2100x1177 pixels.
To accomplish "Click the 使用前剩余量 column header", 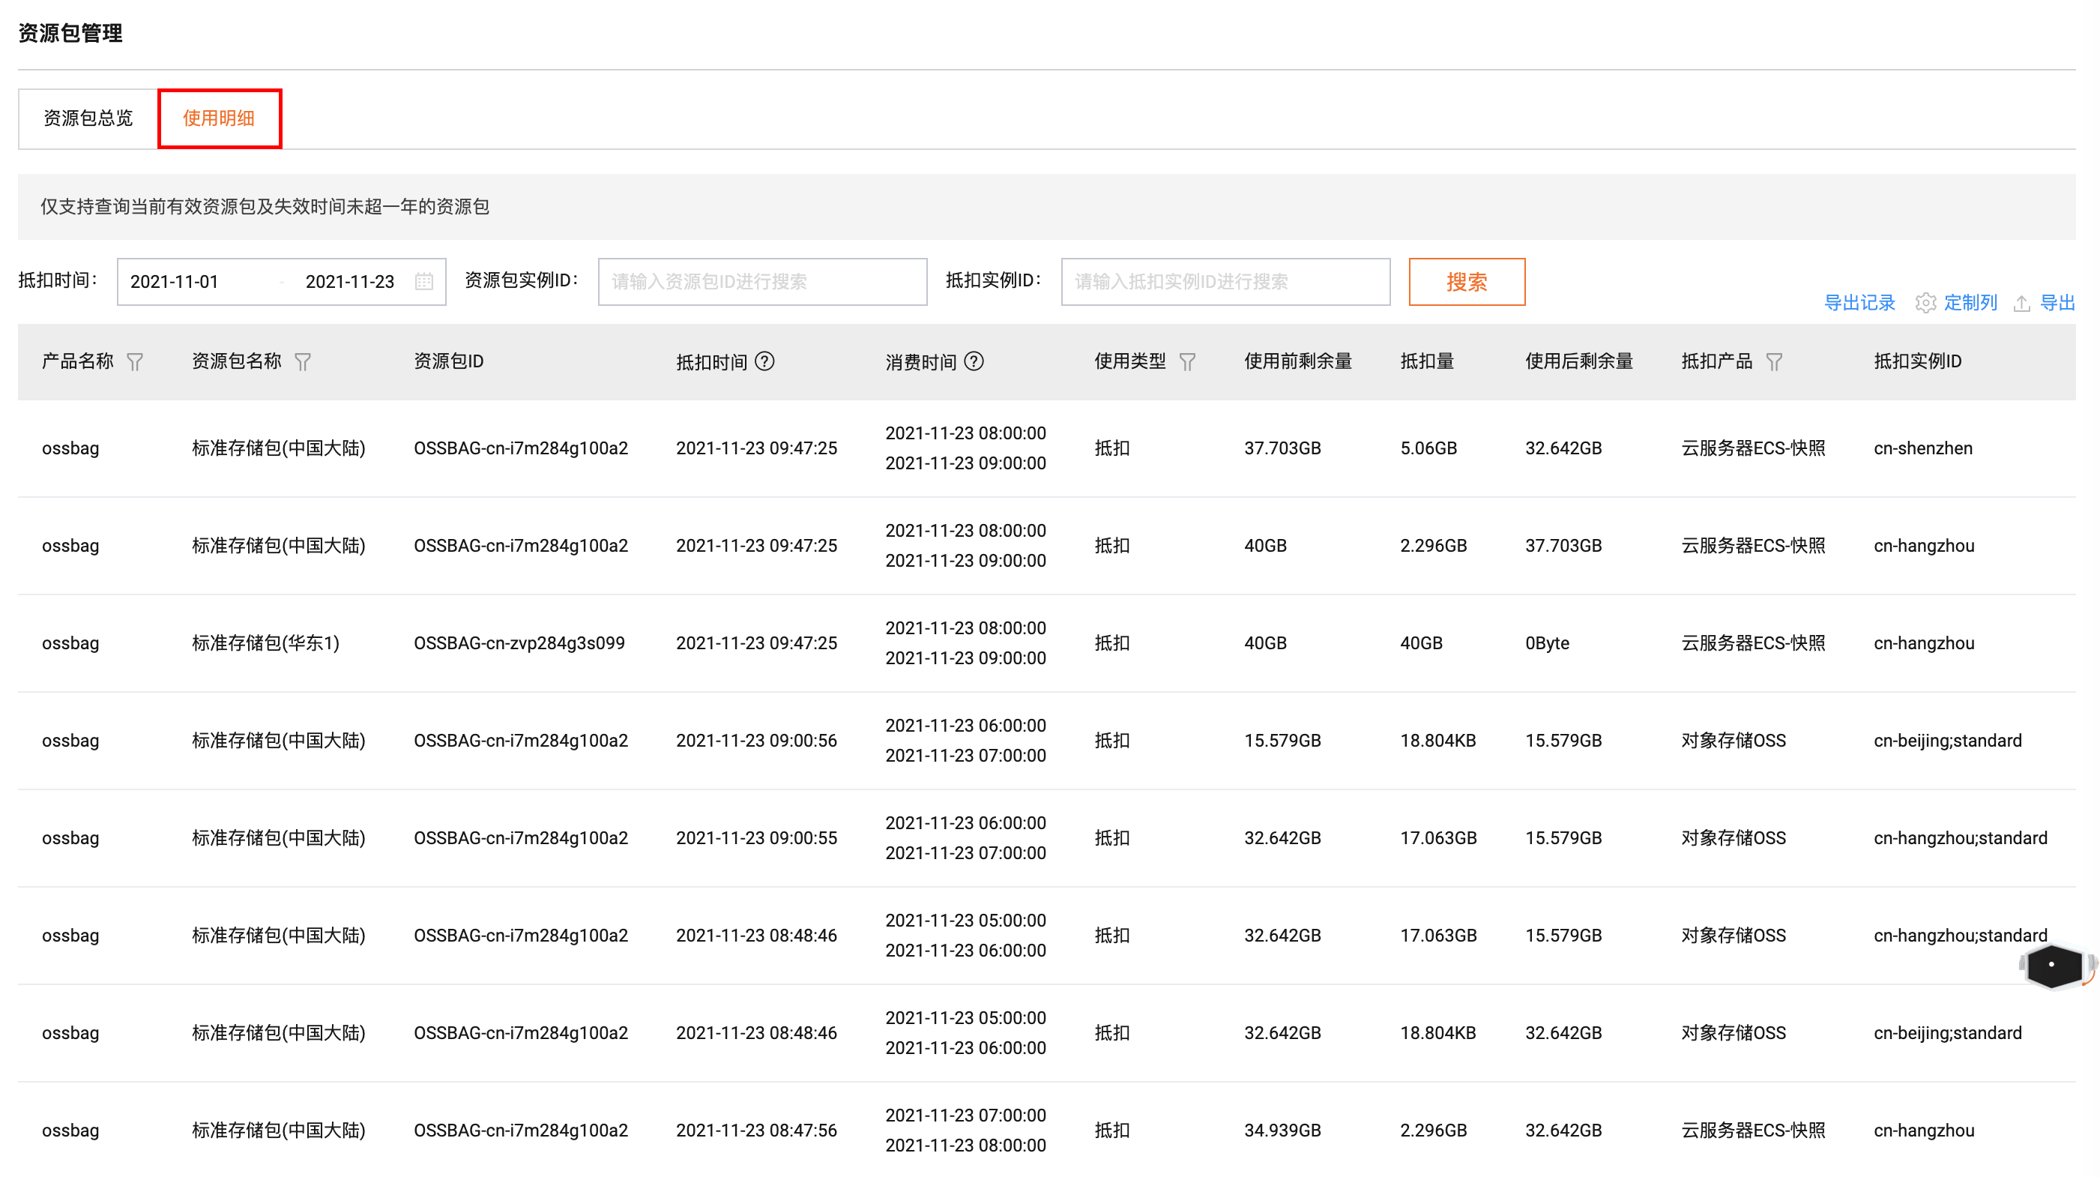I will [1298, 361].
